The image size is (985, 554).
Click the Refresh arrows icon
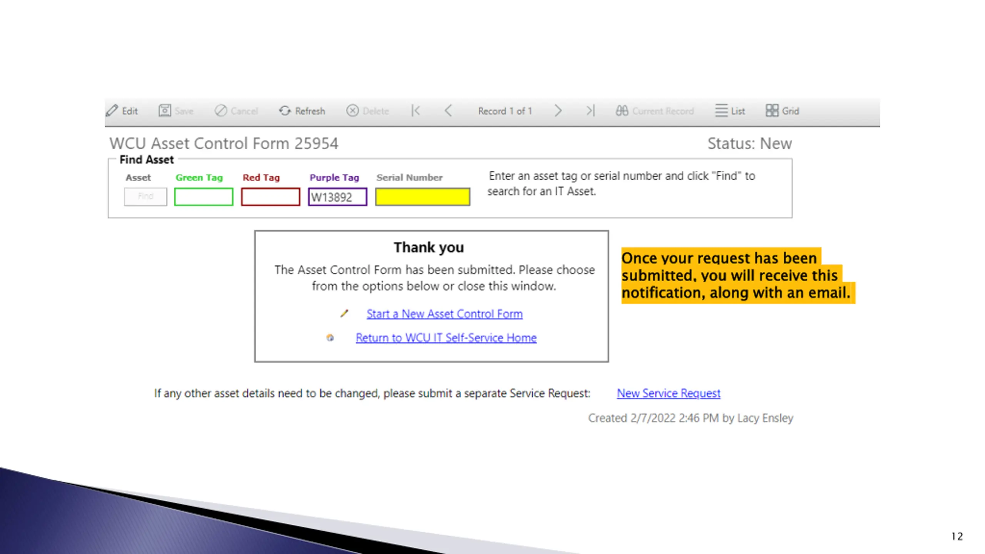[285, 111]
